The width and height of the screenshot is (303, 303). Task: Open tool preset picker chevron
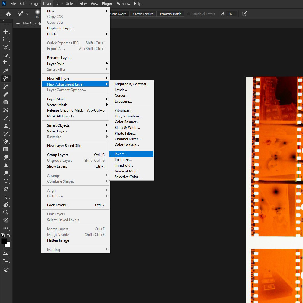27,14
